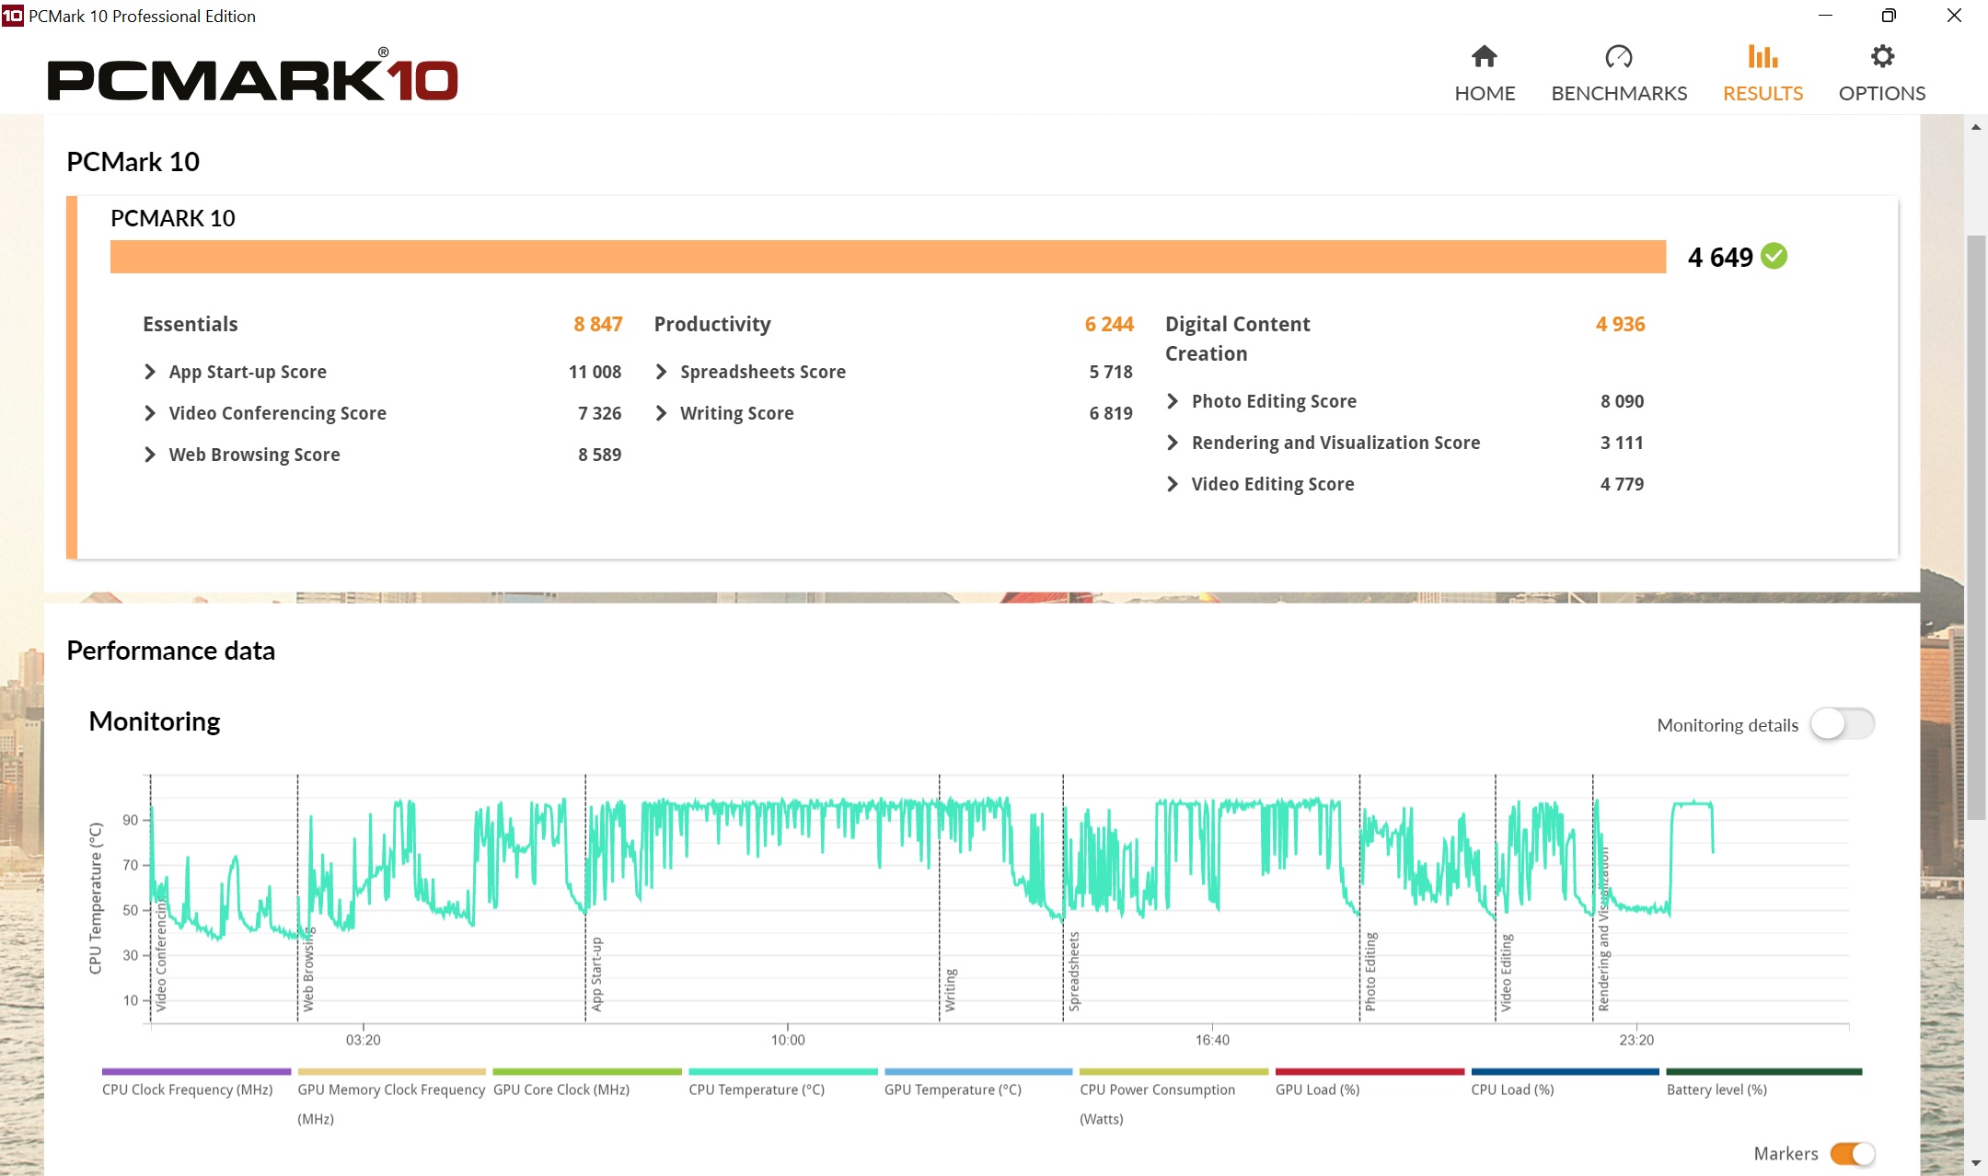Go to the OPTIONS tab label

click(x=1882, y=94)
